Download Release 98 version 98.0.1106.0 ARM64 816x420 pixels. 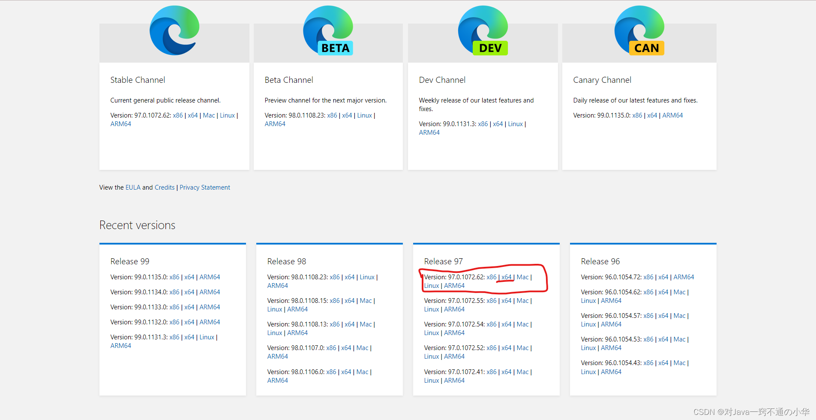click(x=278, y=381)
